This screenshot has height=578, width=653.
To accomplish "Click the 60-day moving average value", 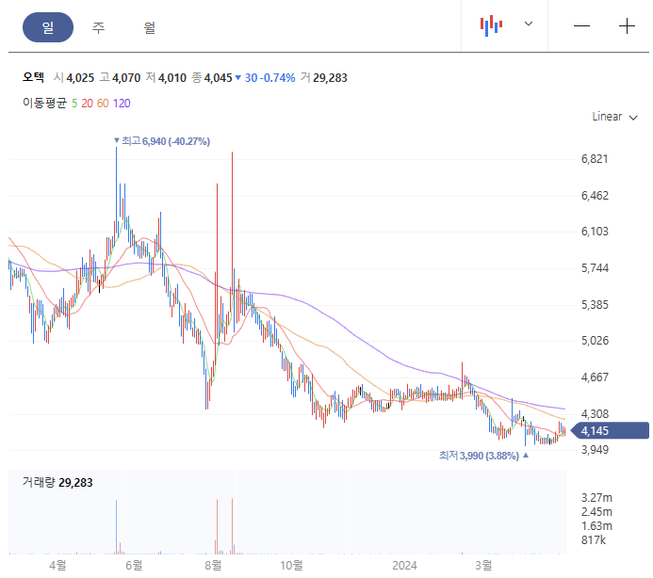I will click(103, 104).
